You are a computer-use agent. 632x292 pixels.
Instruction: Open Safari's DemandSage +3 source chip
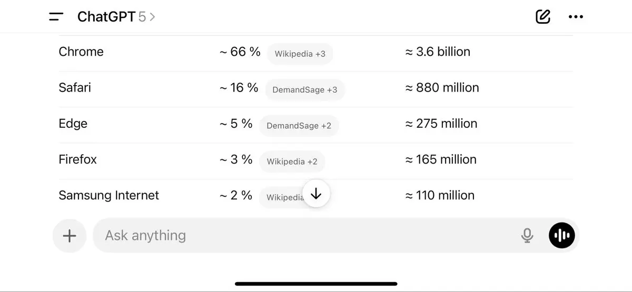pyautogui.click(x=304, y=90)
